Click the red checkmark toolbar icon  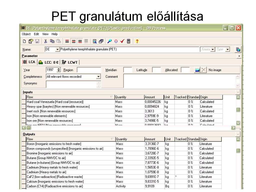pos(122,41)
